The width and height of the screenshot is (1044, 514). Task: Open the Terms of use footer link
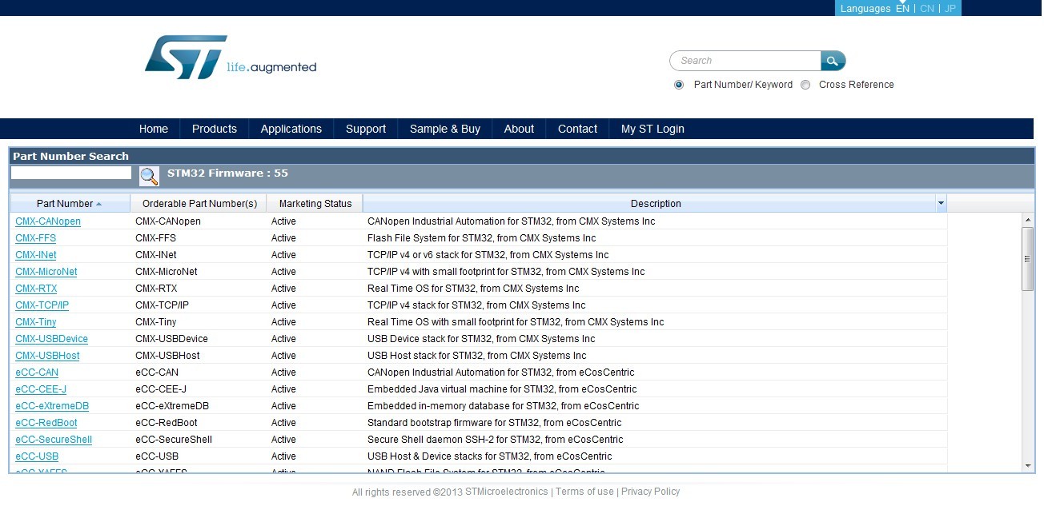point(584,492)
